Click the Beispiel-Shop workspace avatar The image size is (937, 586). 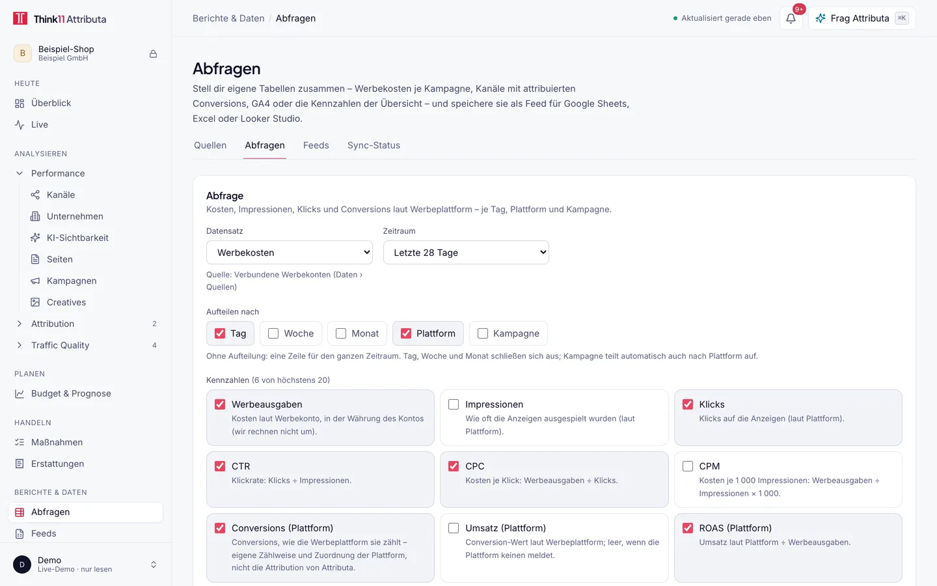(23, 53)
